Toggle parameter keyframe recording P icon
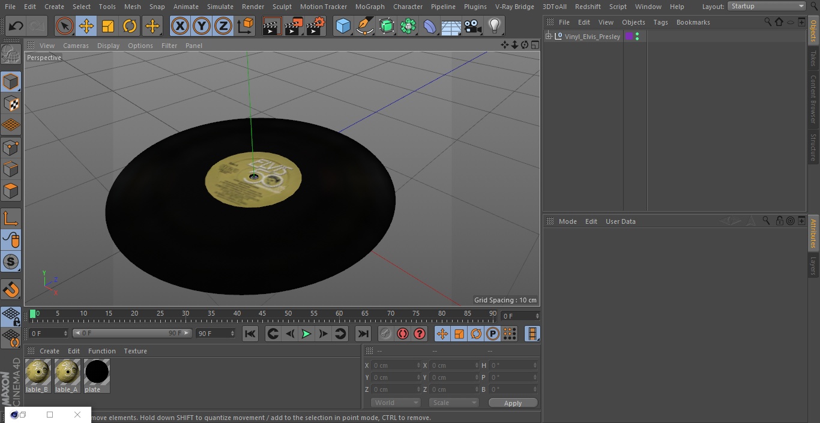Viewport: 820px width, 423px height. (x=493, y=334)
